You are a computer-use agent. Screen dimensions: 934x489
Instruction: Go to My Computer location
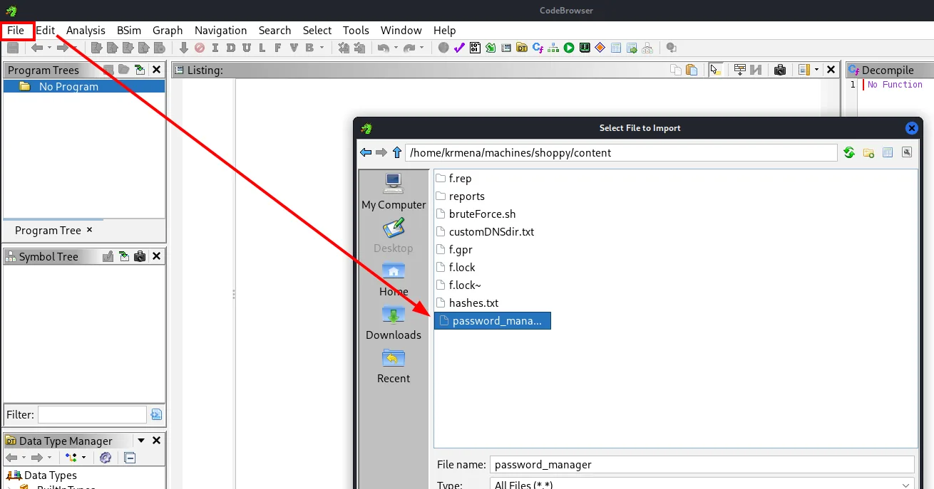394,192
